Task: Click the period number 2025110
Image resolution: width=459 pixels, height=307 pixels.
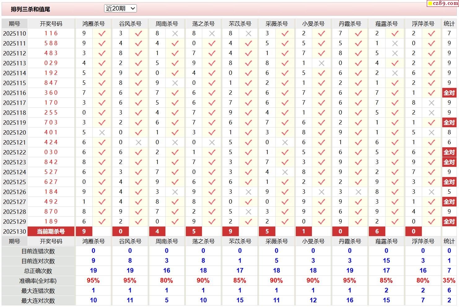Action: [x=15, y=33]
